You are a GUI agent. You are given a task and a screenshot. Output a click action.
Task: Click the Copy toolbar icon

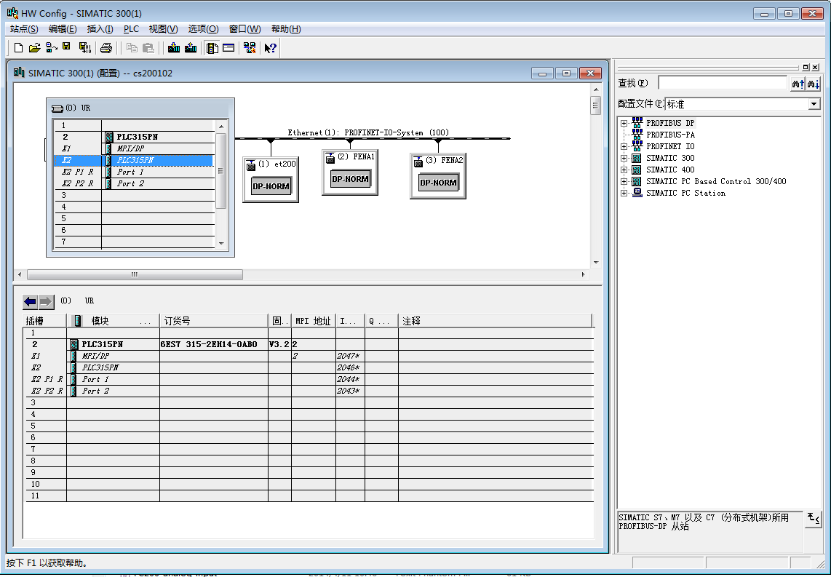tap(132, 48)
